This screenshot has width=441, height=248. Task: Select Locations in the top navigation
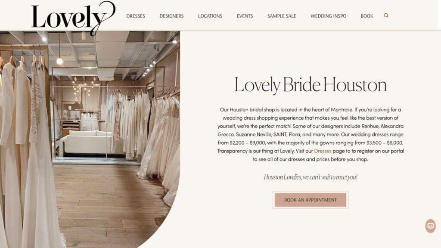tap(210, 16)
